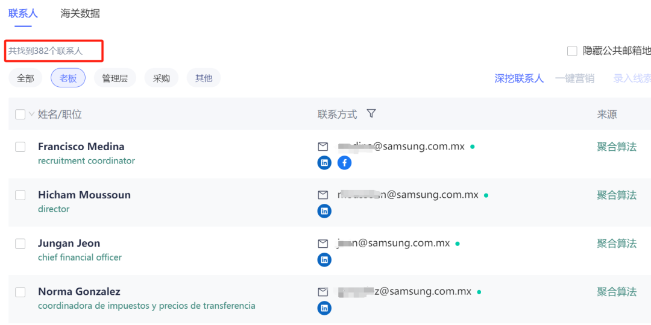Screen dimensions: 651x325
Task: Open Jungan Jeon's LinkedIn icon
Action: click(x=324, y=260)
